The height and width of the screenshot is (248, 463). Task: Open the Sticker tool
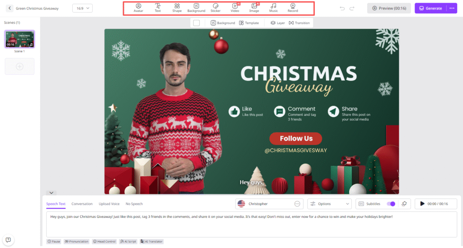click(x=216, y=8)
